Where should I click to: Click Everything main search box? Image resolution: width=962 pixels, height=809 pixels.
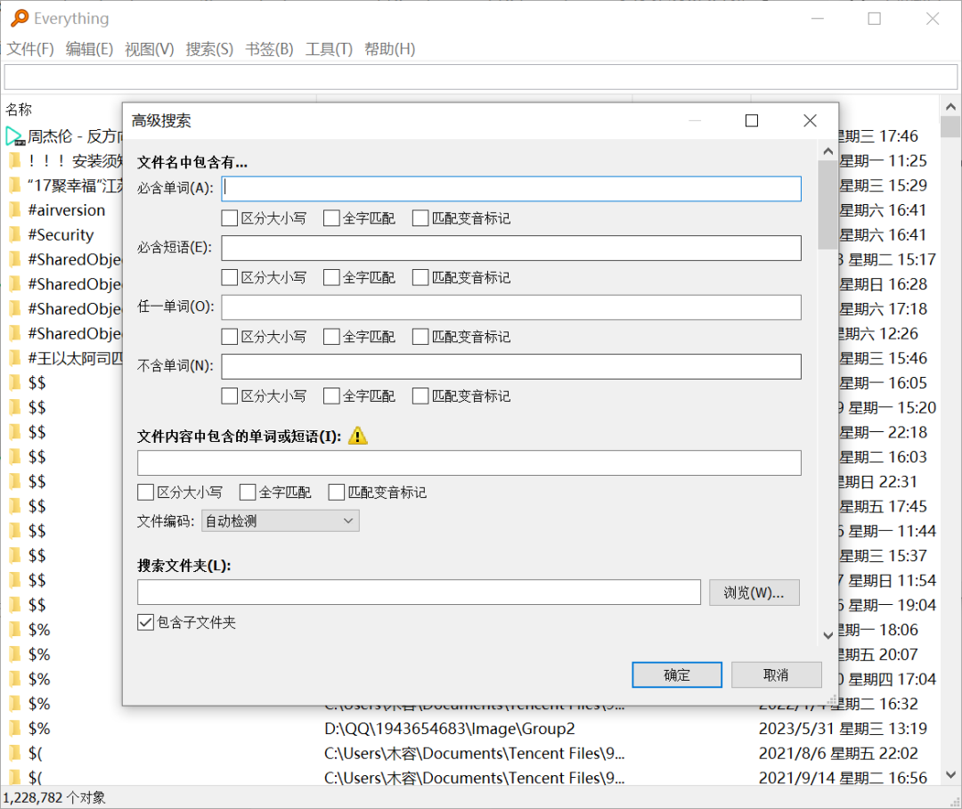(x=481, y=78)
